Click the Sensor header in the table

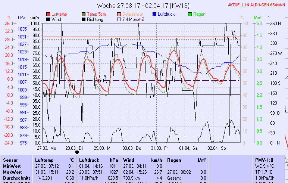pos(10,160)
